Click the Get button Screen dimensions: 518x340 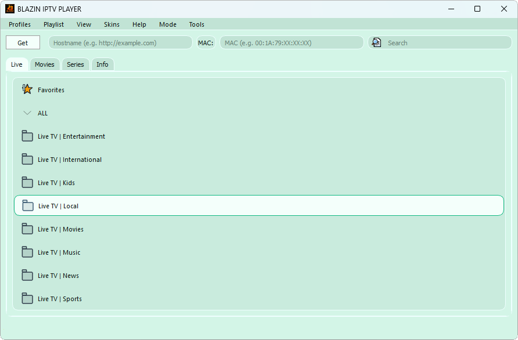pyautogui.click(x=23, y=42)
